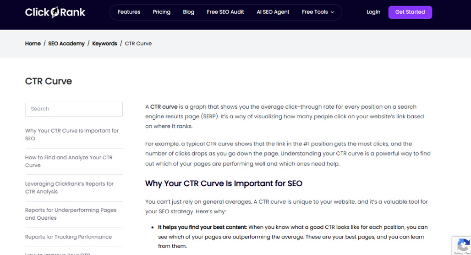
Task: Click CTR Curve breadcrumb text
Action: point(138,44)
